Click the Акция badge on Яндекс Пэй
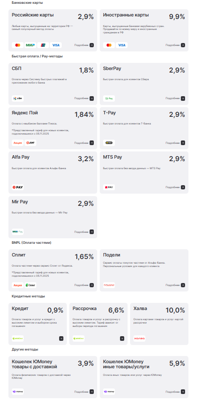The image size is (199, 410). pyautogui.click(x=18, y=143)
